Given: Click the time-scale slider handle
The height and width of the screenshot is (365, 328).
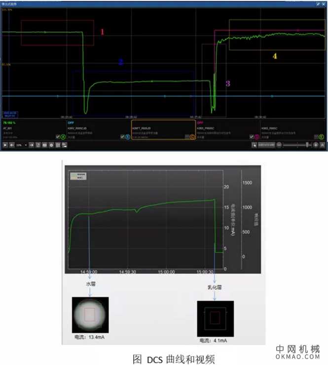Looking at the screenshot, I should (307, 145).
